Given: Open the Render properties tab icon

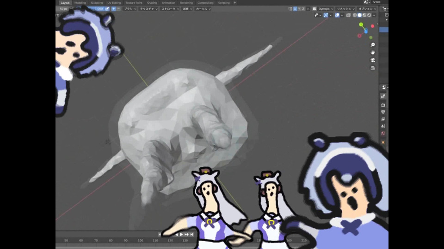Looking at the screenshot, I should [x=383, y=105].
